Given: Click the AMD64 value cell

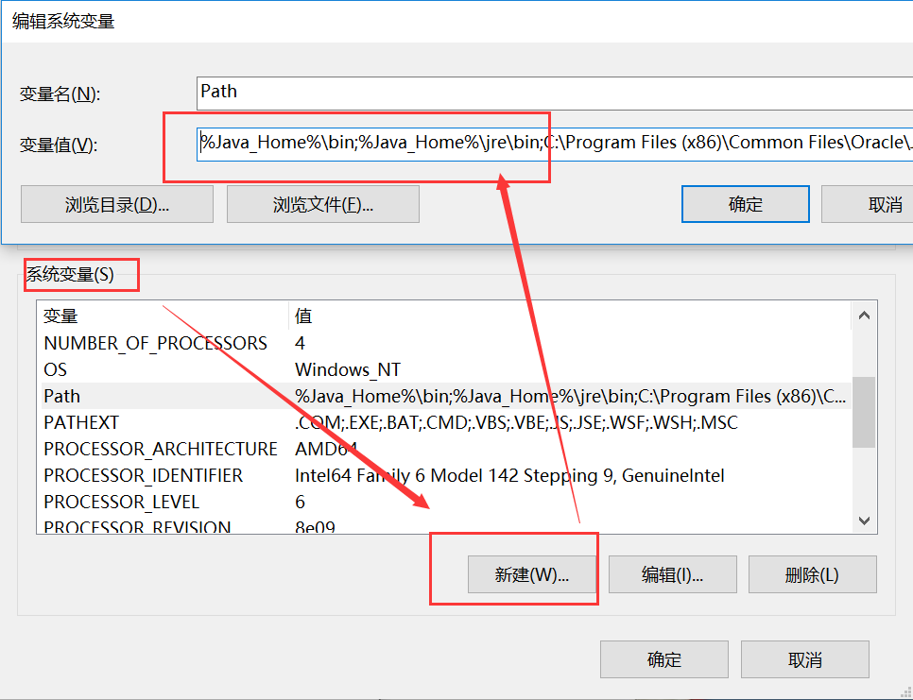Looking at the screenshot, I should click(326, 449).
